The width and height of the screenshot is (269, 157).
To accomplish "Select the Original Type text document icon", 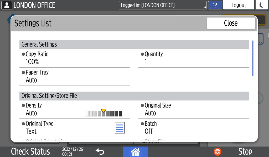I will (x=120, y=128).
